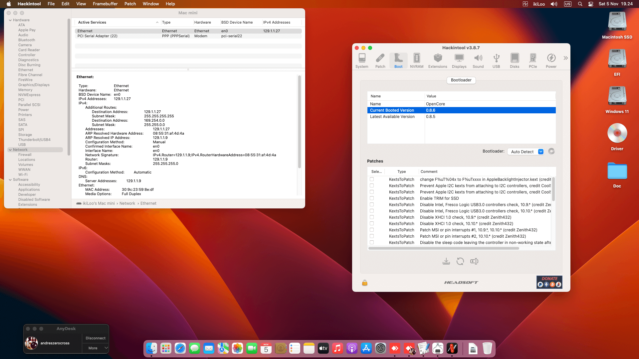Sort by the Active Services column
Screen dimensions: 639x359
coord(118,22)
